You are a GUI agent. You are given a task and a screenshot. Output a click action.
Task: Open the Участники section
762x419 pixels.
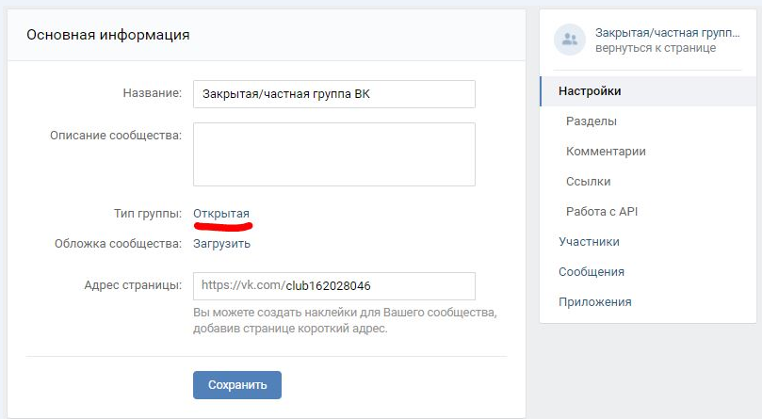tap(589, 242)
